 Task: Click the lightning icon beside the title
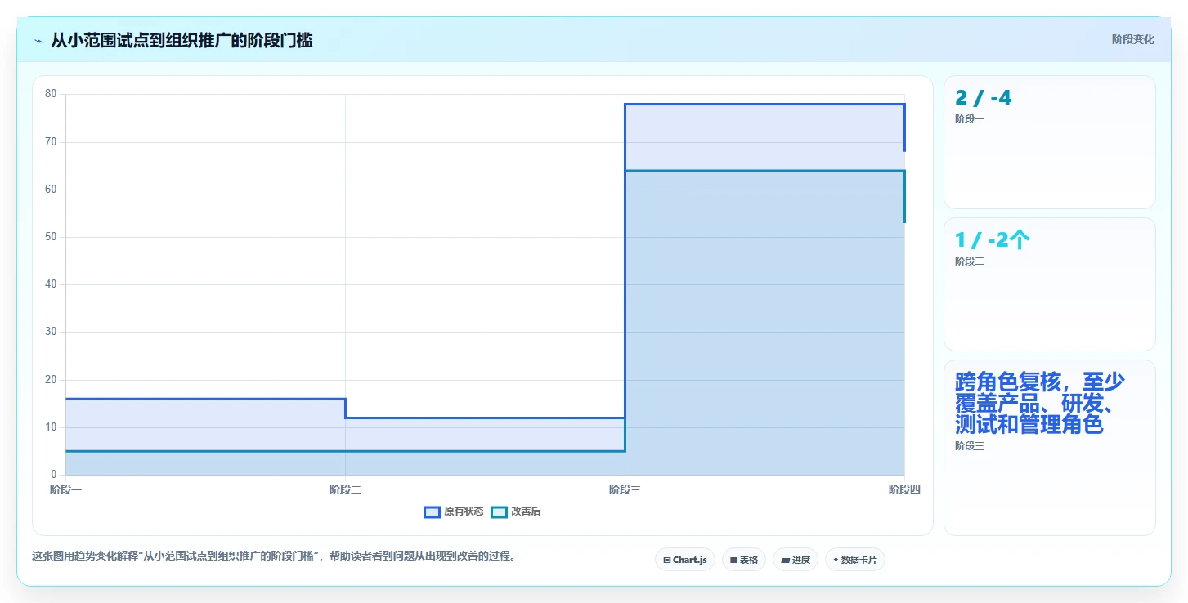[38, 41]
